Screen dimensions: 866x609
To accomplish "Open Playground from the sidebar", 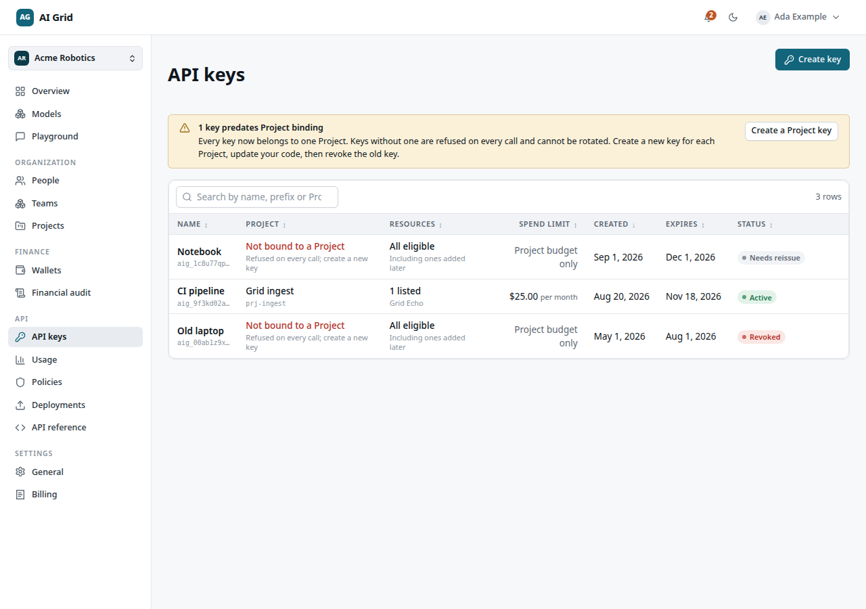I will pos(75,137).
